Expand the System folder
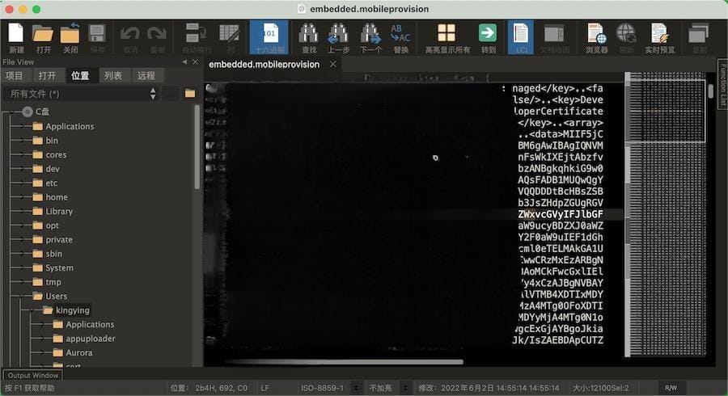The image size is (728, 396). coord(20,268)
